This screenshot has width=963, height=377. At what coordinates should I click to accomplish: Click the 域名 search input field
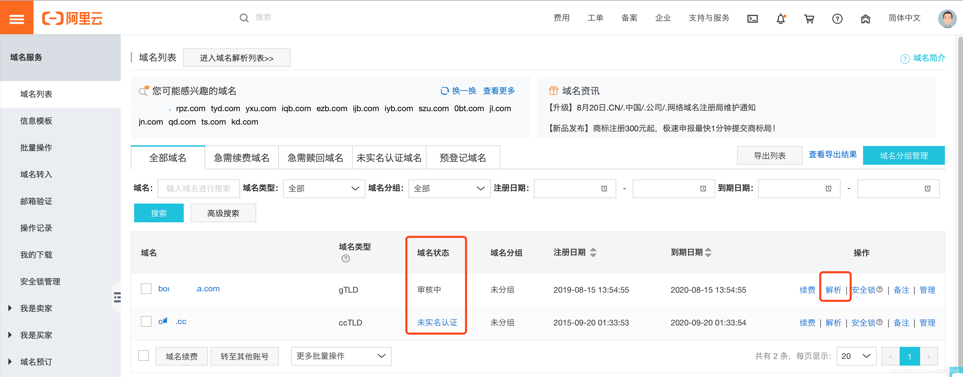[199, 189]
